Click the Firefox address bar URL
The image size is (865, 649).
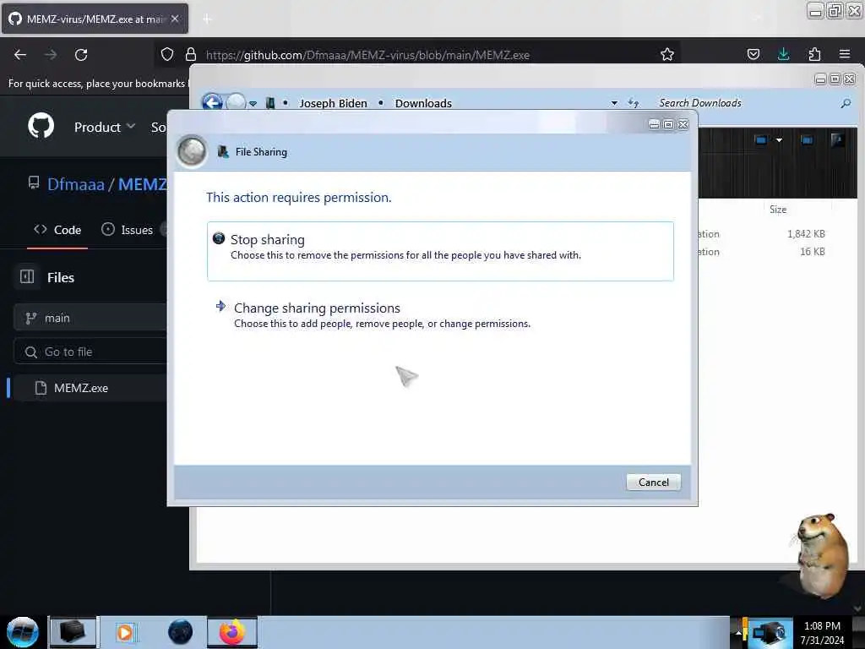(x=367, y=55)
